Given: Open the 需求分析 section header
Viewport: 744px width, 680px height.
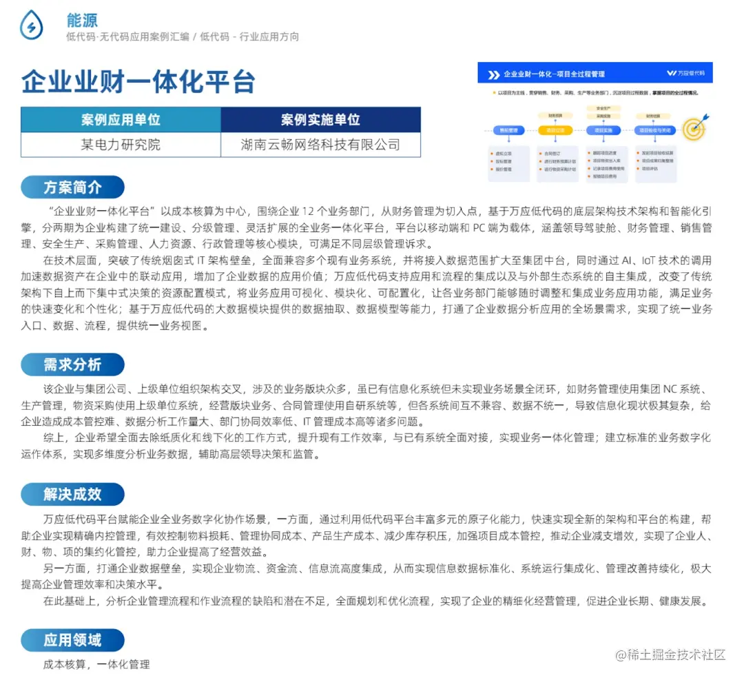Looking at the screenshot, I should (72, 364).
